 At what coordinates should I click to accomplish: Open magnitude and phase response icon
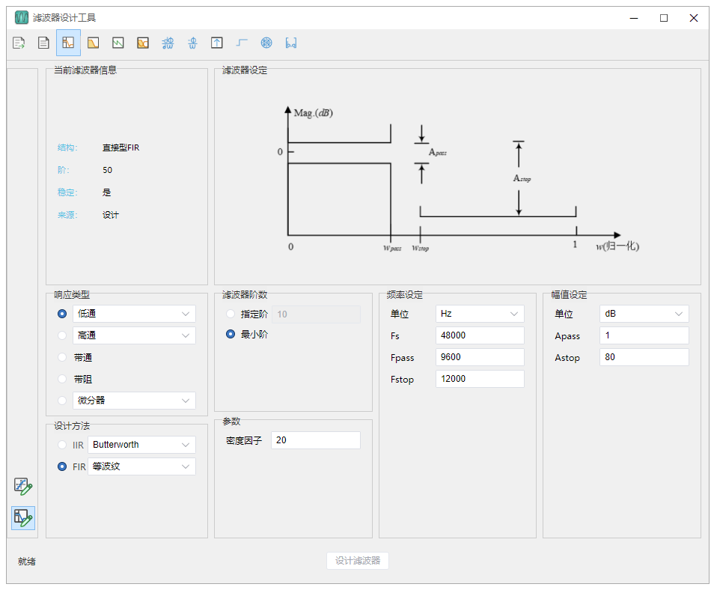pos(143,43)
